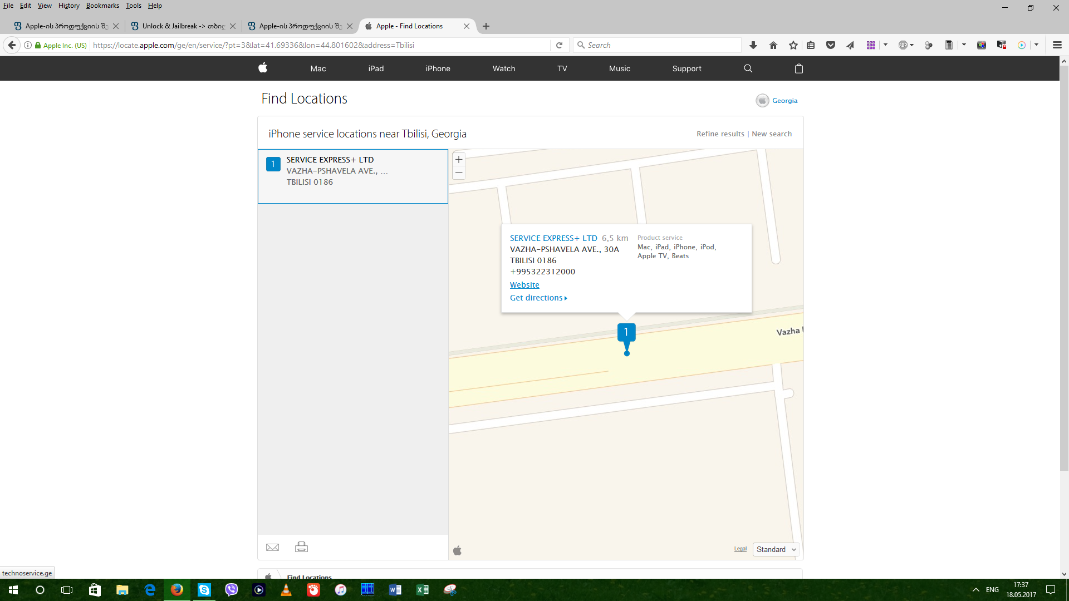Email the results via envelope icon
Viewport: 1069px width, 601px height.
click(x=272, y=547)
